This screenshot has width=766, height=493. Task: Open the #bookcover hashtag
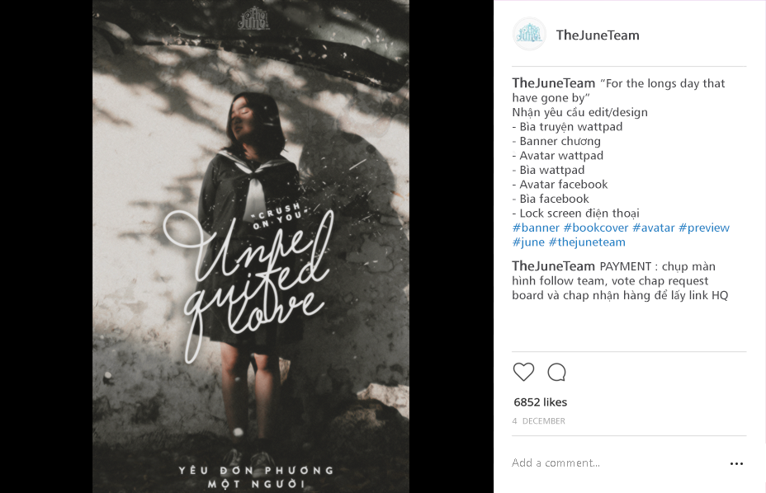pos(596,228)
